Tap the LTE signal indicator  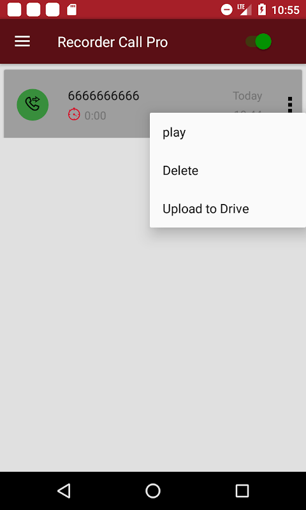[245, 10]
